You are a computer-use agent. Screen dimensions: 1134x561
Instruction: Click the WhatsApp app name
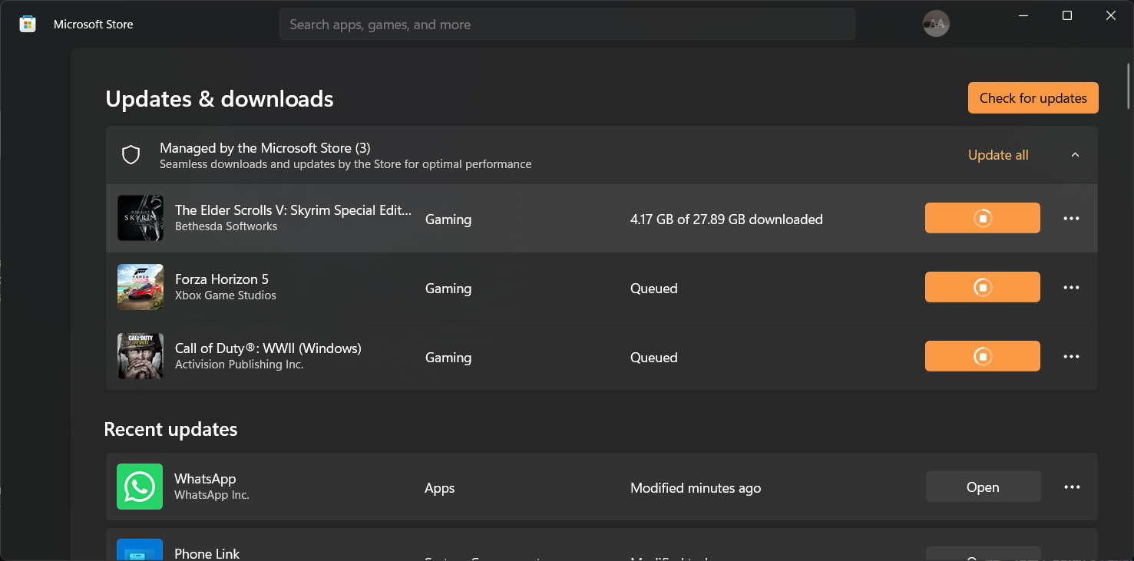pyautogui.click(x=205, y=479)
